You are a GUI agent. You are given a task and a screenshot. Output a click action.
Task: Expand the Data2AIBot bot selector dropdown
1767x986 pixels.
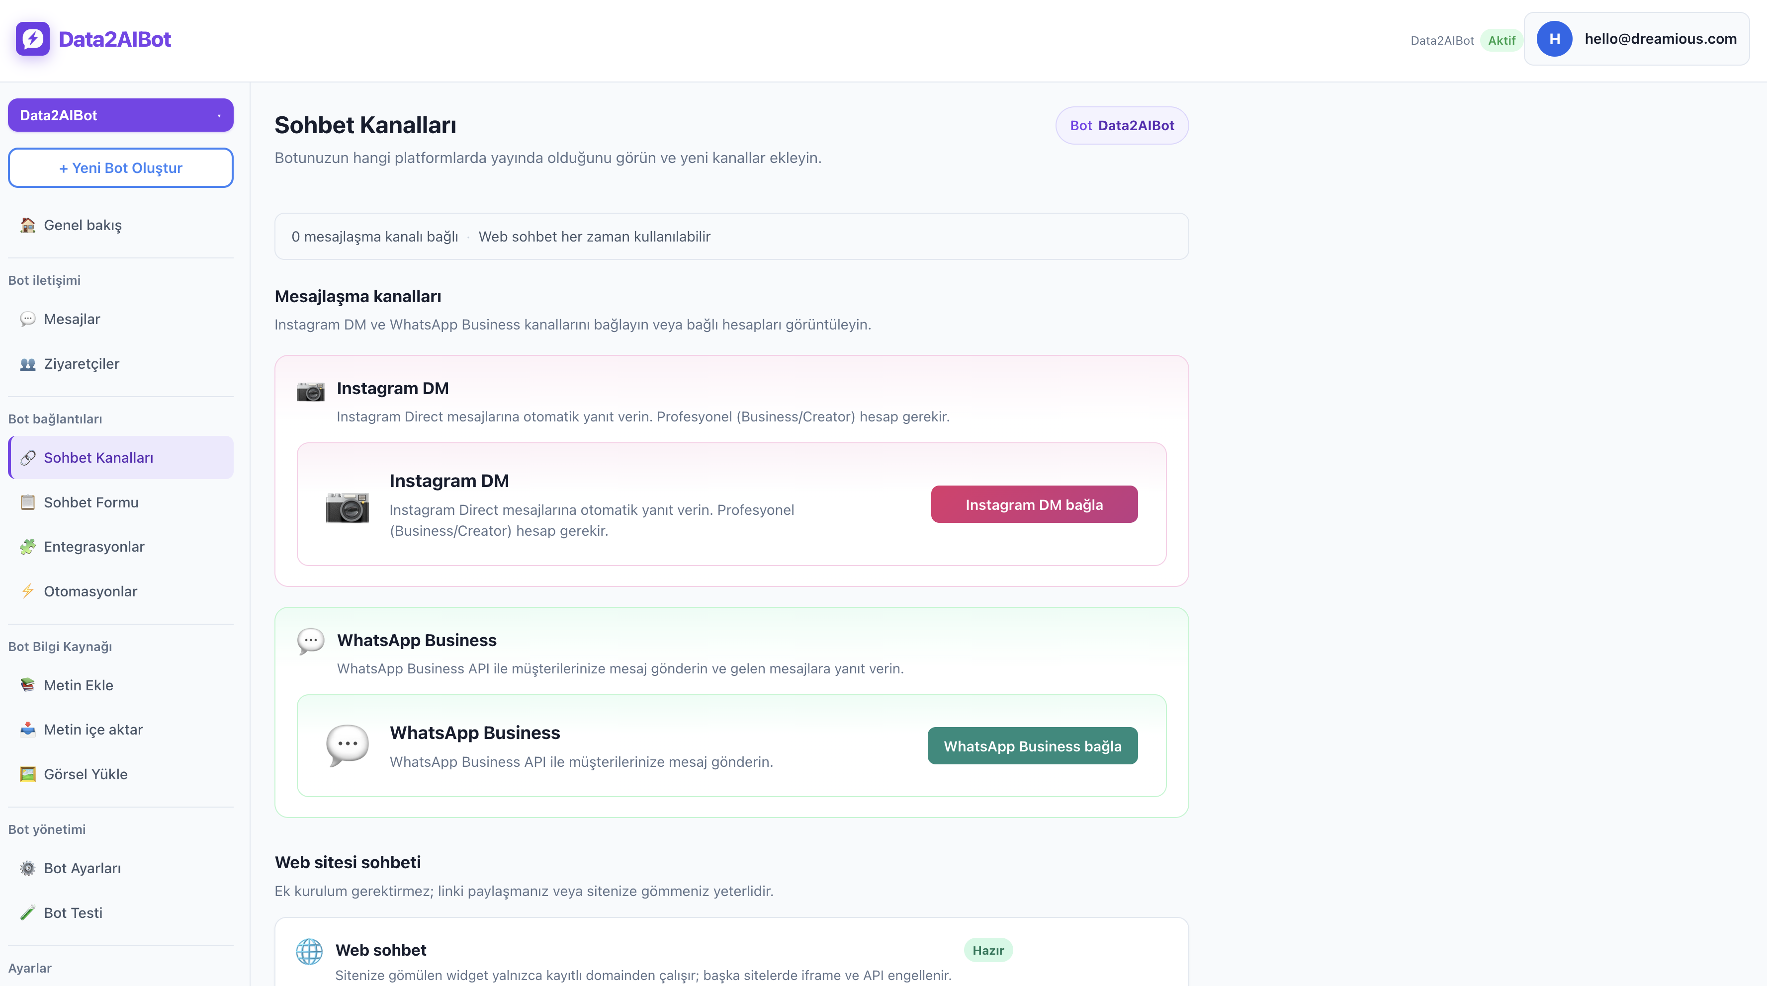pyautogui.click(x=121, y=115)
